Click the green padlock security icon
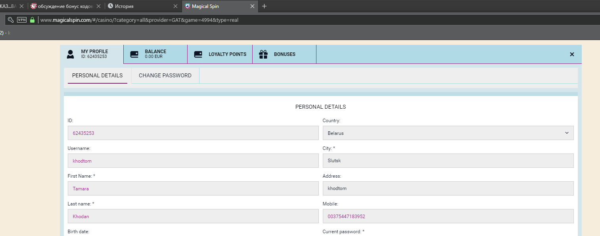This screenshot has width=600, height=236. click(x=32, y=20)
